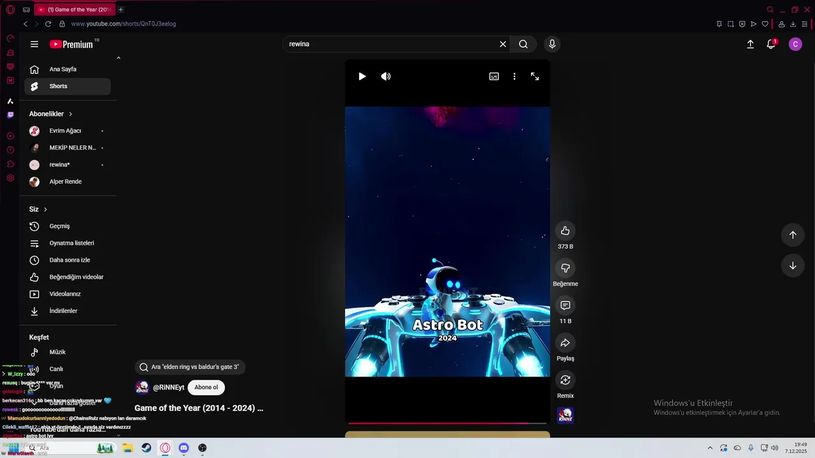This screenshot has width=815, height=458.
Task: Toggle YouTube hamburger guide menu
Action: click(34, 44)
